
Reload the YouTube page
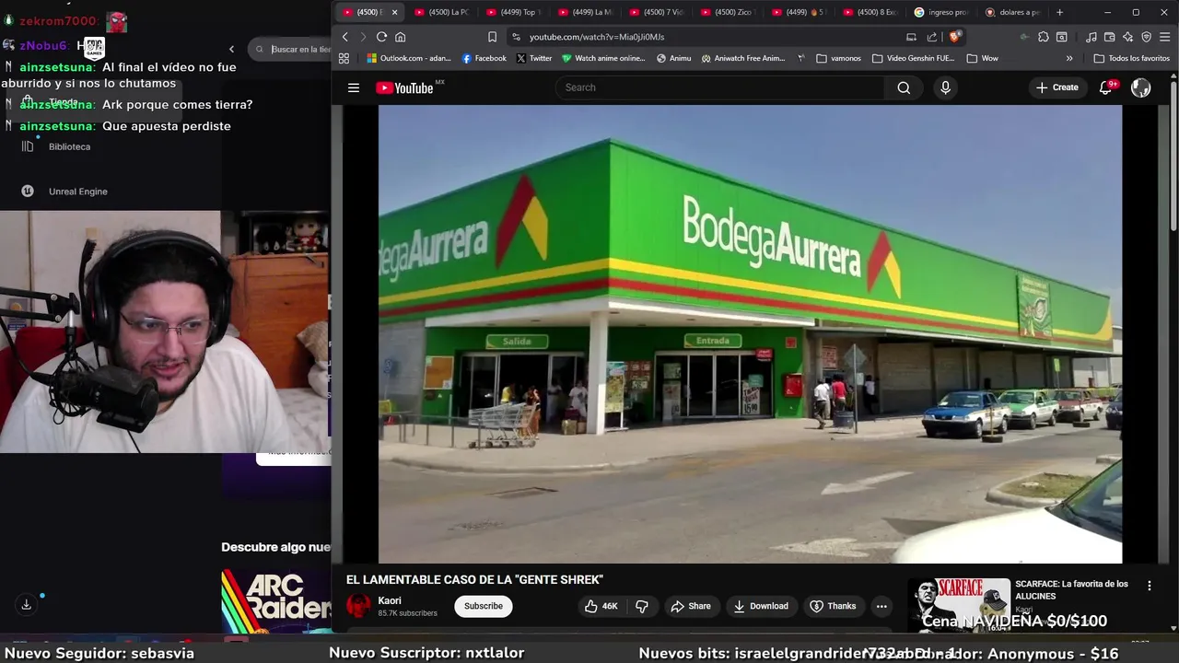pyautogui.click(x=381, y=37)
